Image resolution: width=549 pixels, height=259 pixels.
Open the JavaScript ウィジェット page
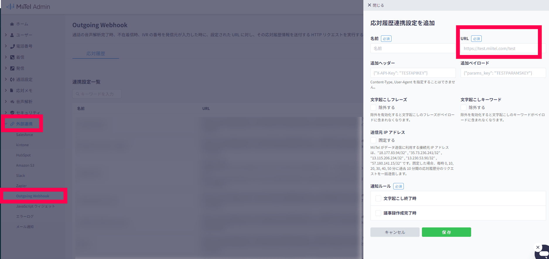pos(35,206)
